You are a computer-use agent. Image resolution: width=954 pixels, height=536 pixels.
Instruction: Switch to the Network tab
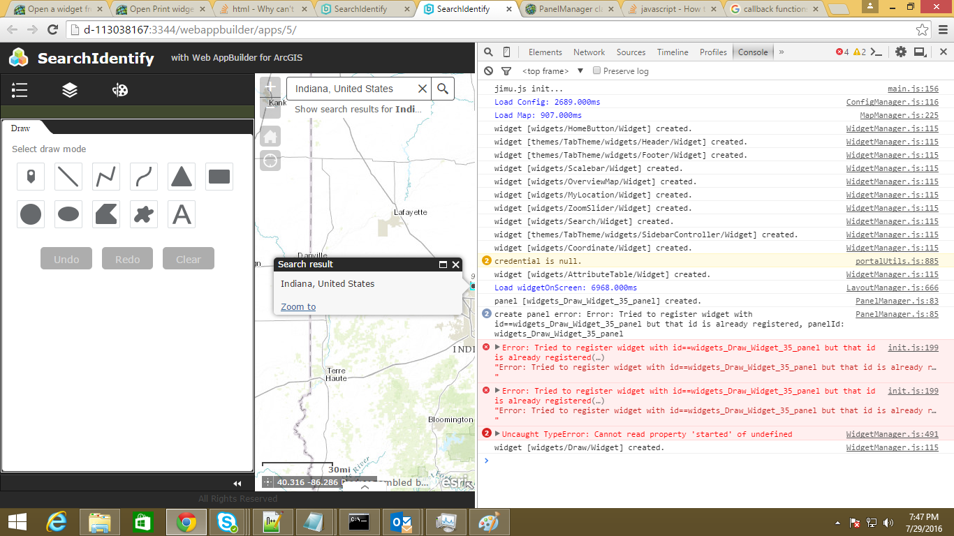coord(589,52)
